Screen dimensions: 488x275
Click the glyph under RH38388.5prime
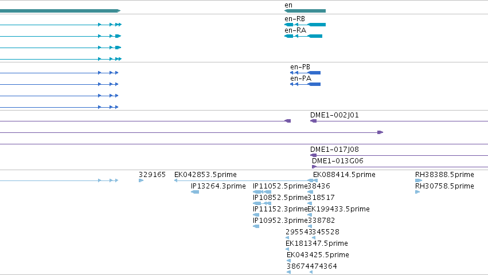(419, 180)
